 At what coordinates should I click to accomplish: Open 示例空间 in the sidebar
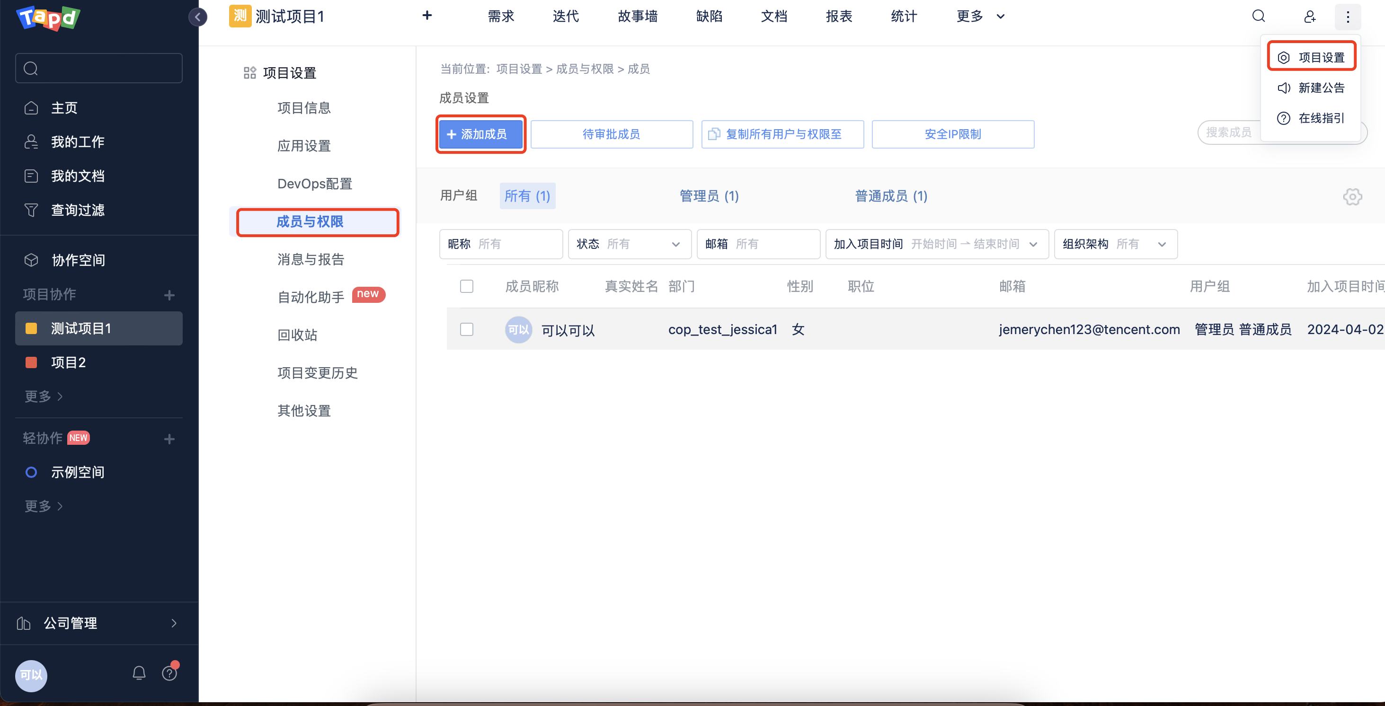[x=64, y=472]
